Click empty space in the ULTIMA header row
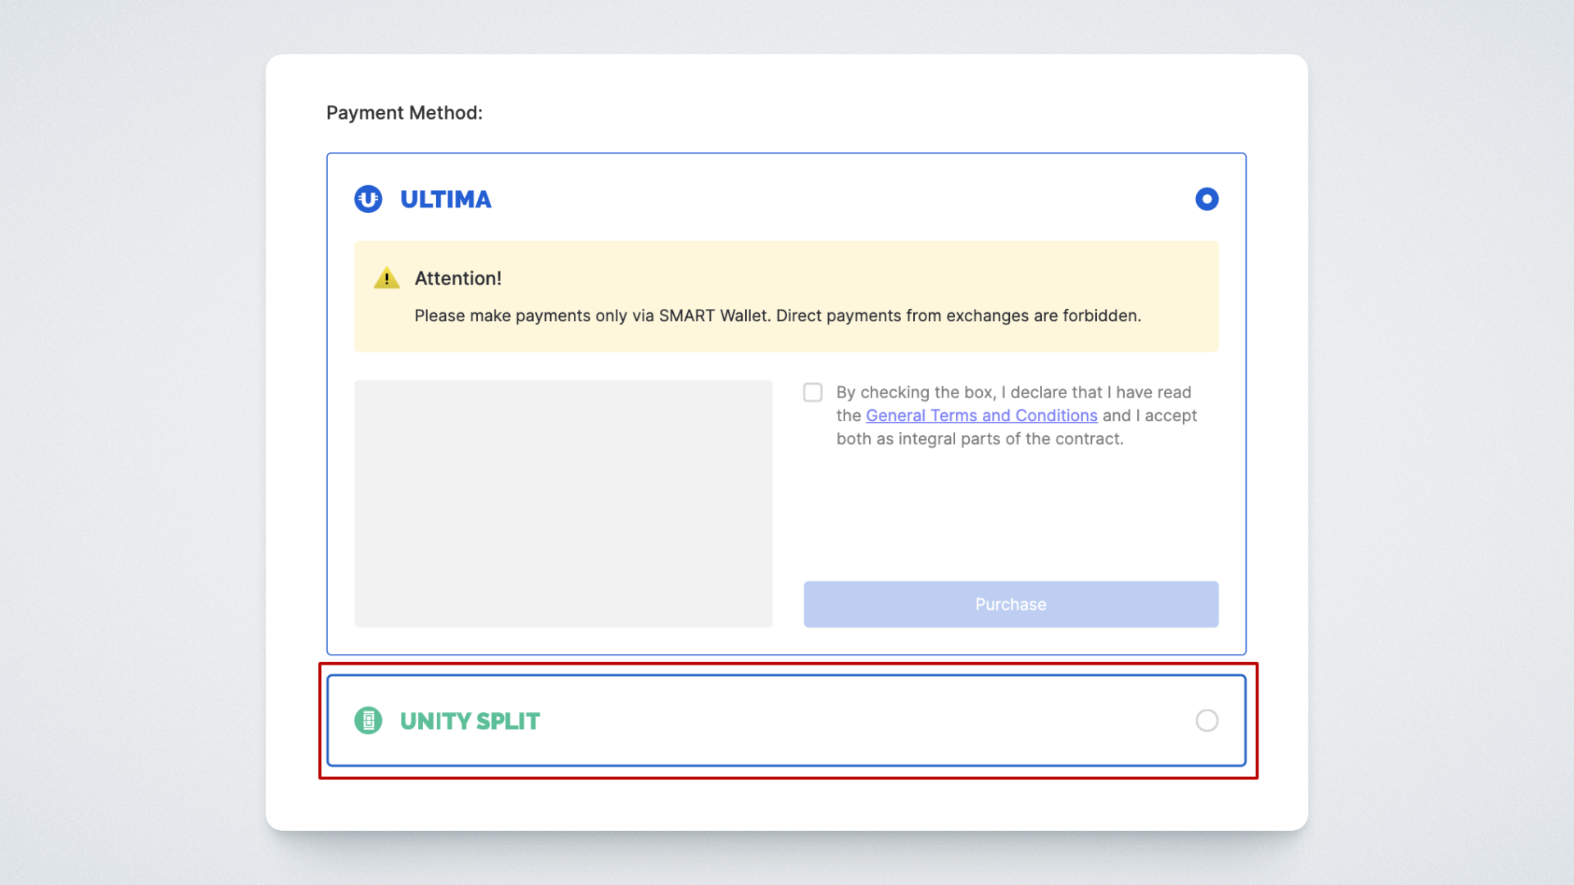Image resolution: width=1574 pixels, height=885 pixels. tap(820, 199)
